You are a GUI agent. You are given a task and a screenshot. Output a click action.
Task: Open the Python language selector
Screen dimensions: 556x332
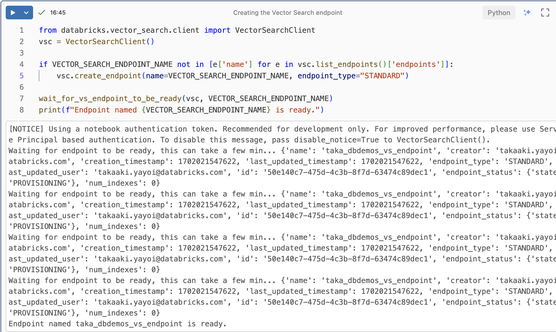[x=498, y=13]
